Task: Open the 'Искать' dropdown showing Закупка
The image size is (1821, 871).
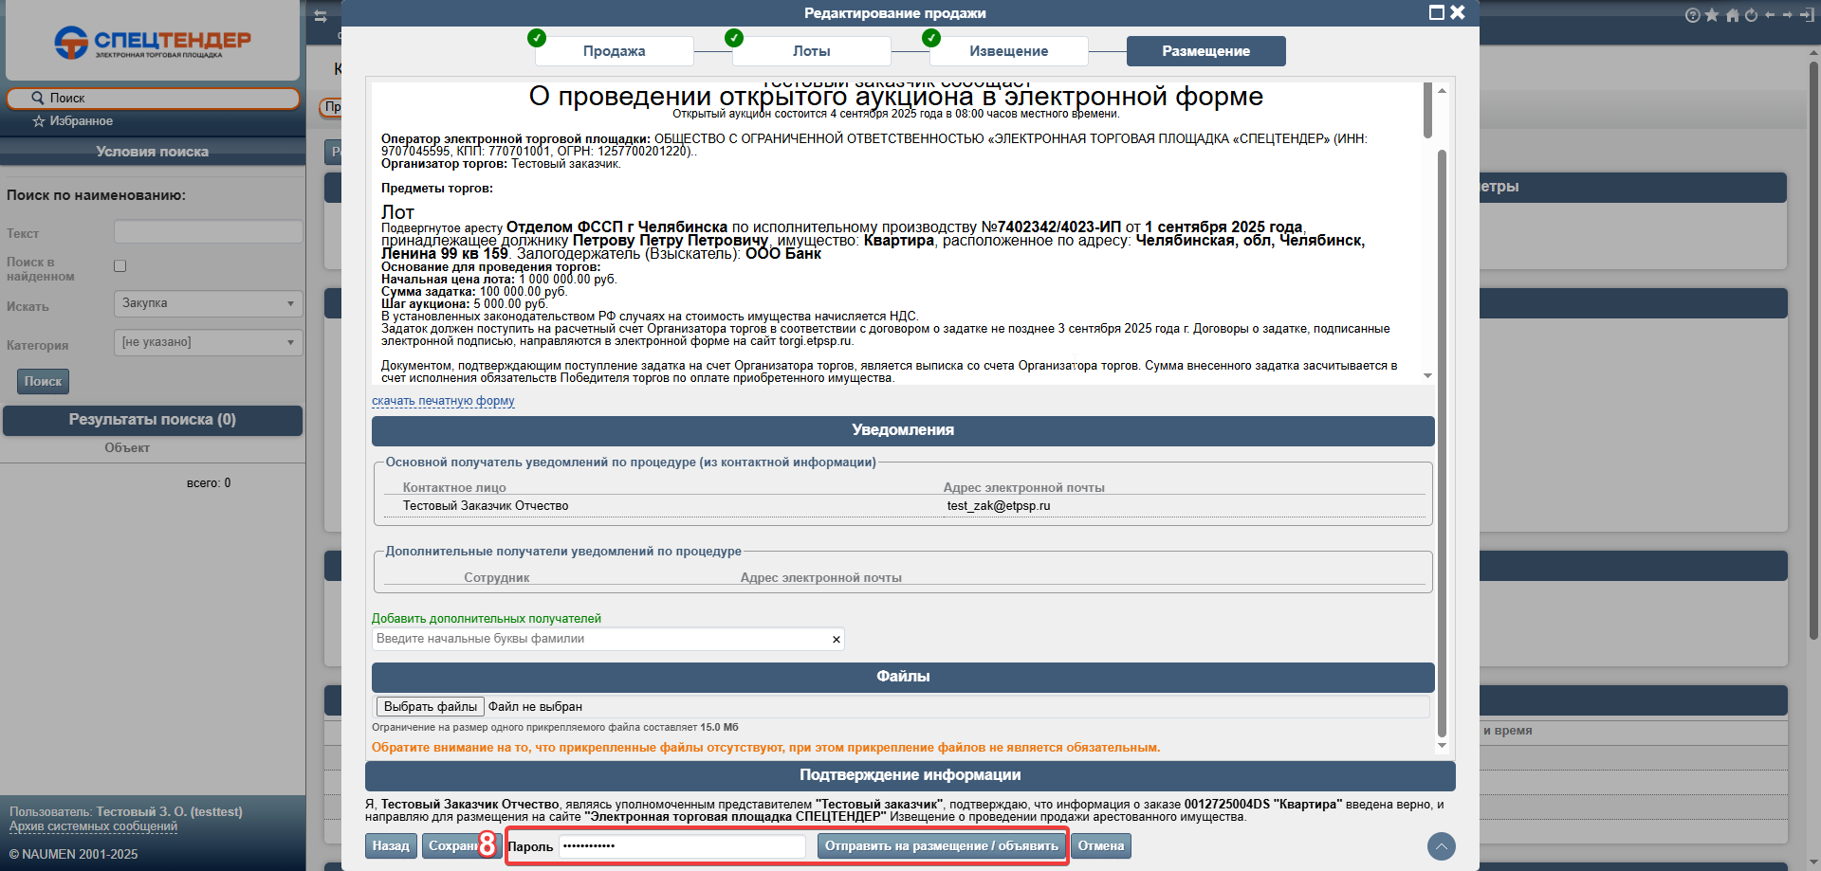Action: coord(208,303)
